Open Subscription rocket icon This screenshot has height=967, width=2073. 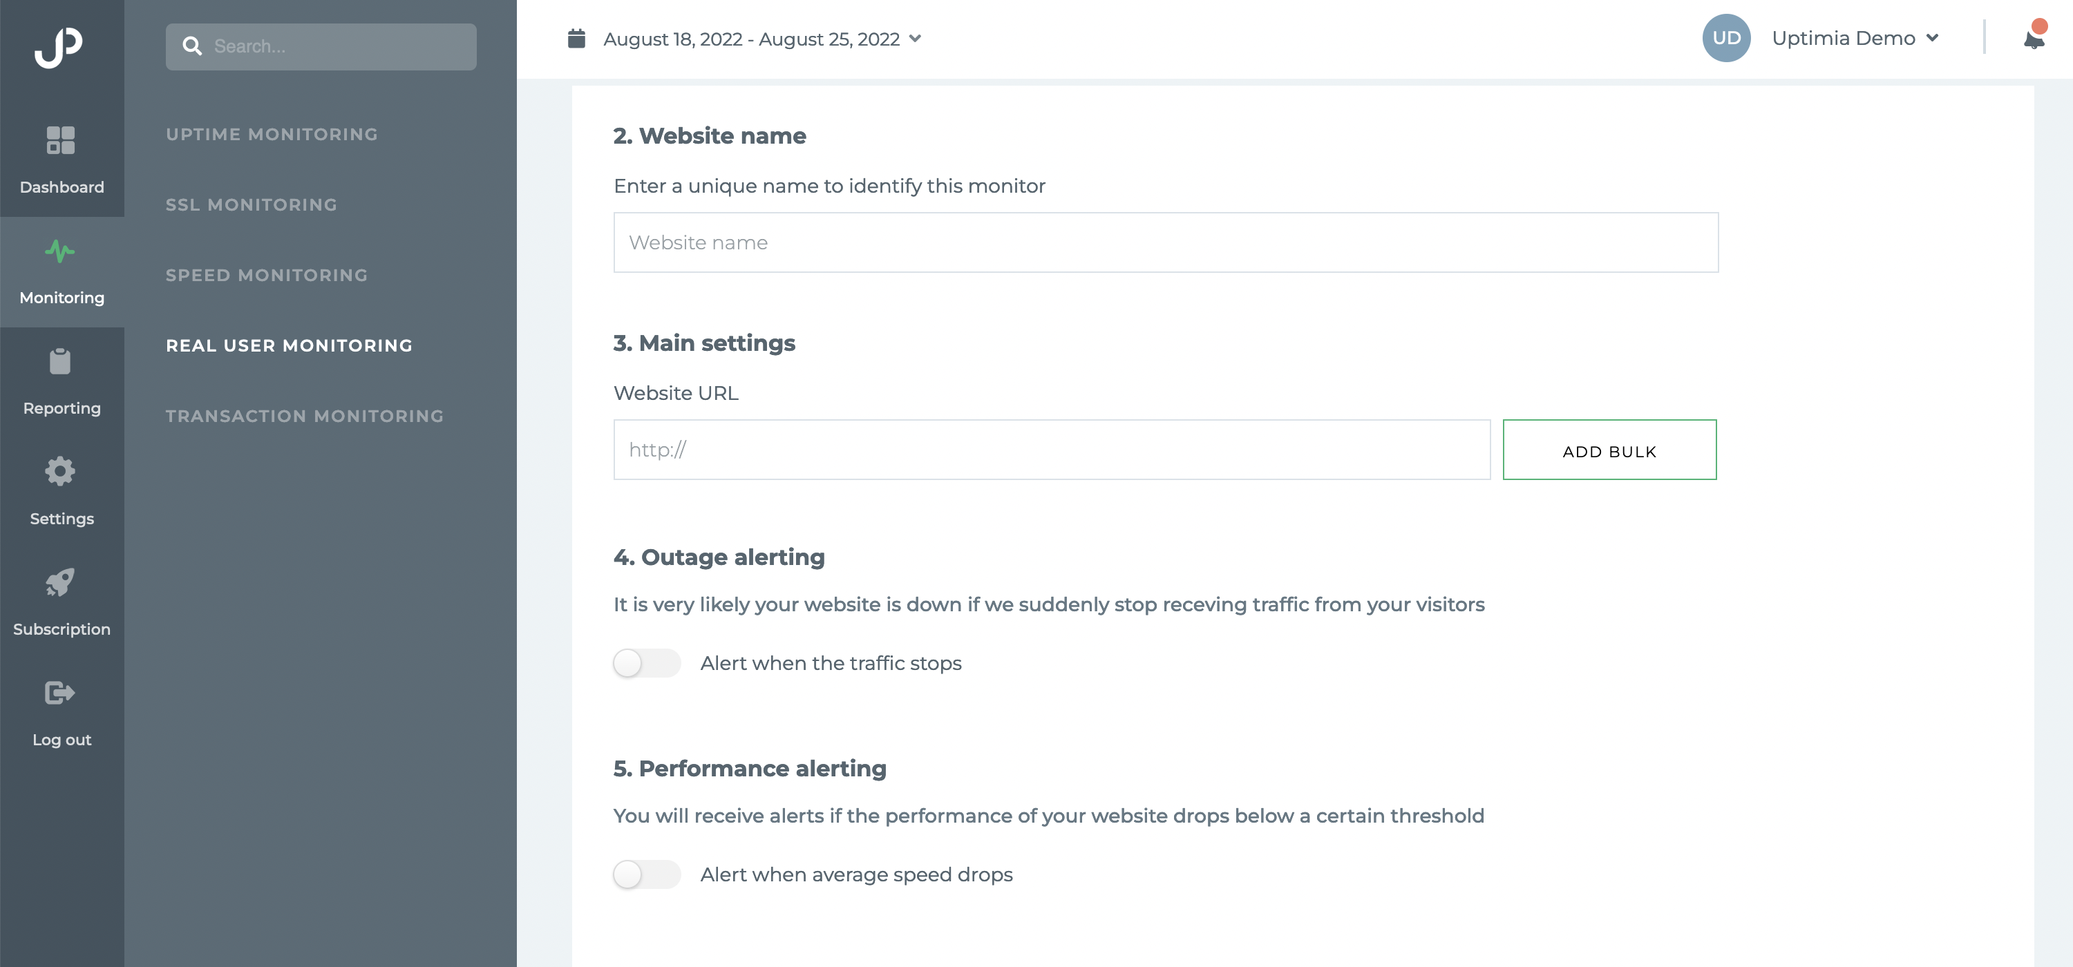pyautogui.click(x=60, y=582)
